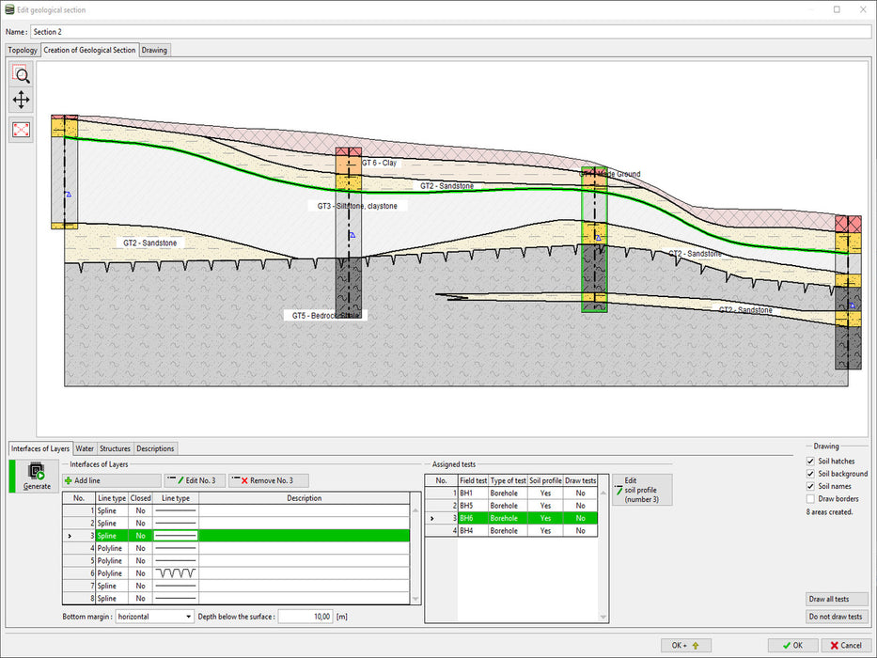The image size is (877, 658).
Task: Activate the pan move arrows tool
Action: coord(21,100)
